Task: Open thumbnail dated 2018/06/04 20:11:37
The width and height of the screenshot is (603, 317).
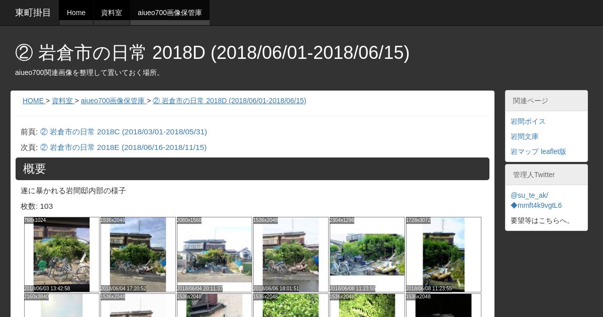Action: 215,255
